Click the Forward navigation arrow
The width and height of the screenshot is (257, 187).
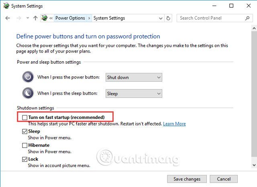pos(18,18)
